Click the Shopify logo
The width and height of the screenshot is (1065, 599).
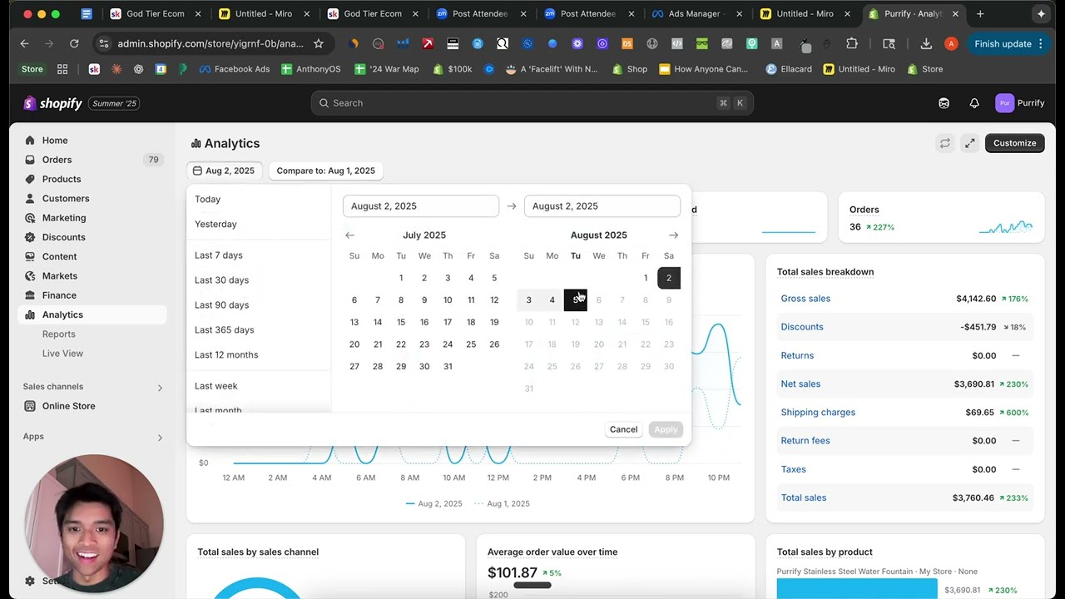[x=53, y=103]
